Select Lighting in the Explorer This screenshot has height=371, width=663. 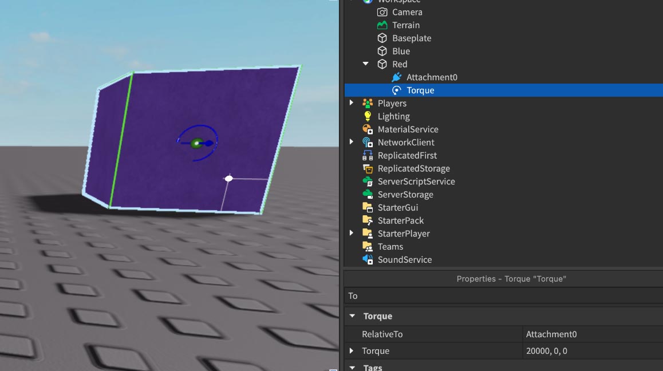pos(393,116)
